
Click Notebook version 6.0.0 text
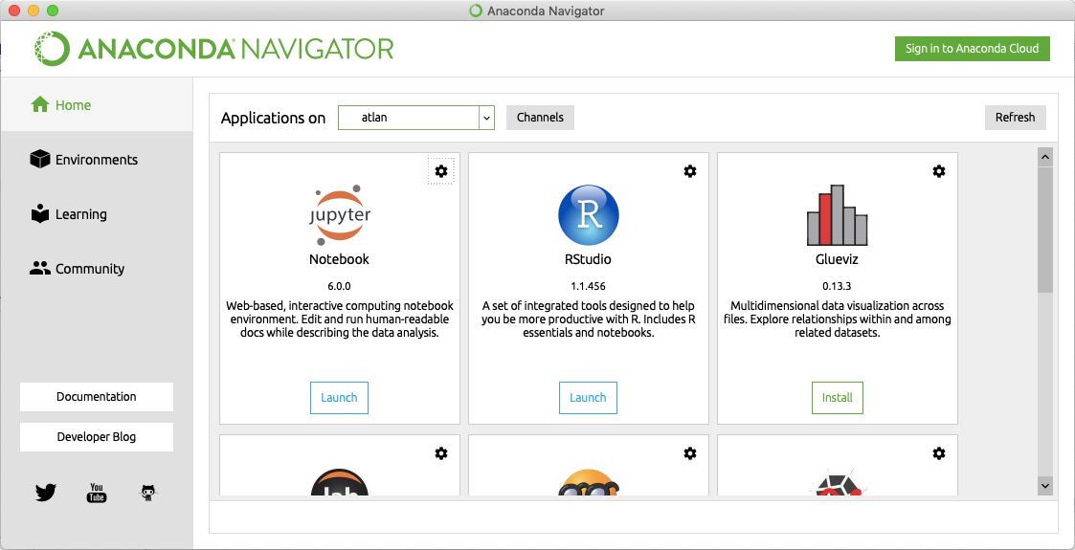(340, 286)
